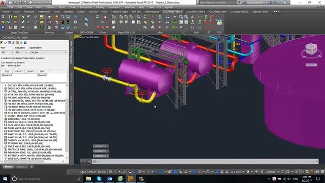Image resolution: width=325 pixels, height=183 pixels.
Task: Open the snap mode dropdown arrow in status bar
Action: [119, 172]
